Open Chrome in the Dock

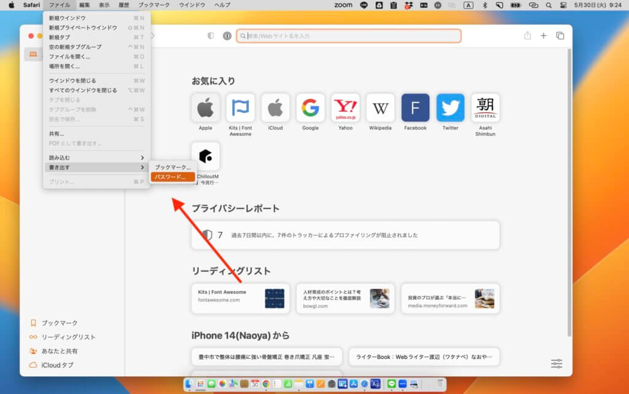(266, 384)
